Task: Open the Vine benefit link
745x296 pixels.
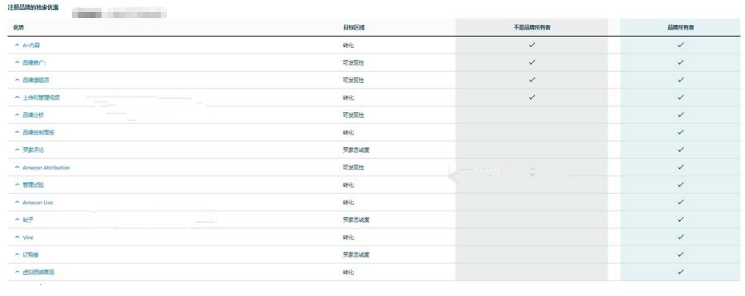Action: click(x=28, y=237)
